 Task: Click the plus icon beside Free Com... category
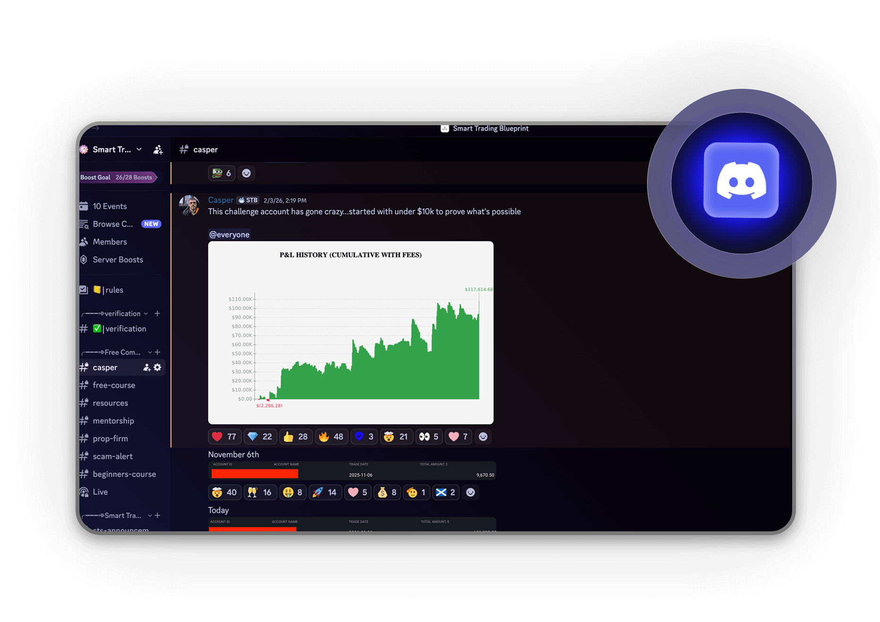point(157,352)
